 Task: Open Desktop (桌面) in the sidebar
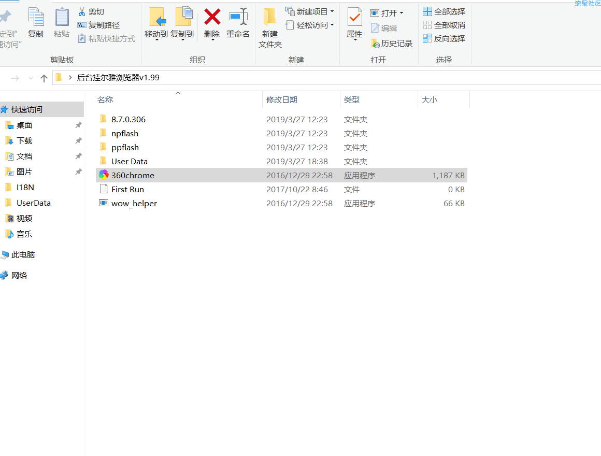point(24,125)
